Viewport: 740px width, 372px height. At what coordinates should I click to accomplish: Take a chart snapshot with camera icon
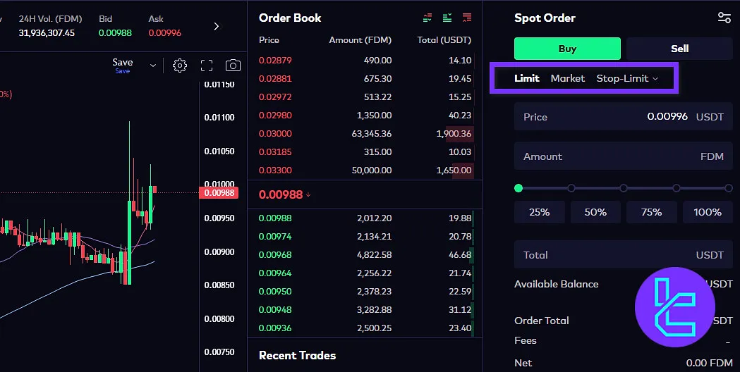pyautogui.click(x=233, y=66)
